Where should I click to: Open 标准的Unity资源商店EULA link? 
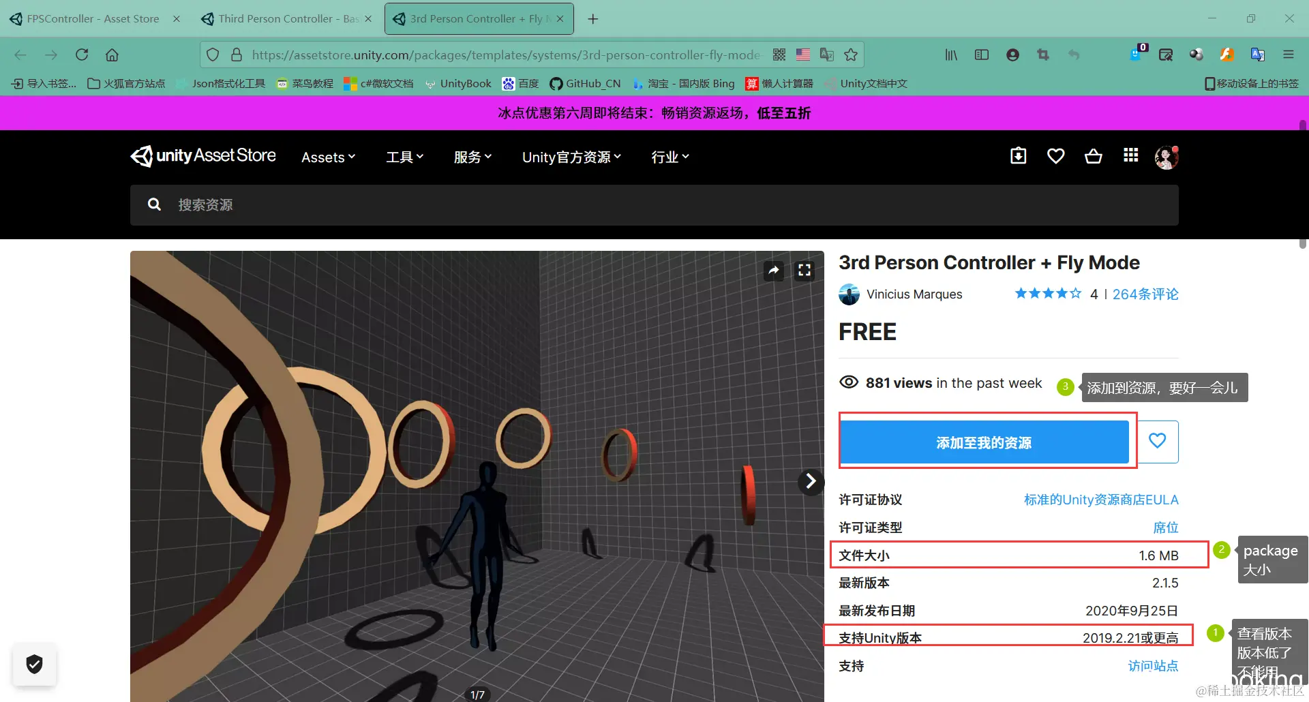coord(1101,500)
